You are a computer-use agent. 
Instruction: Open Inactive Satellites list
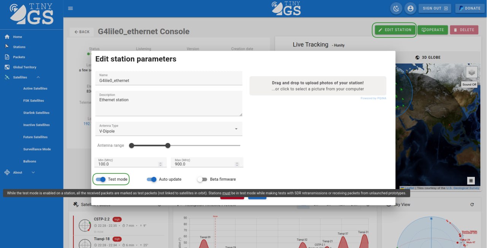(x=37, y=125)
